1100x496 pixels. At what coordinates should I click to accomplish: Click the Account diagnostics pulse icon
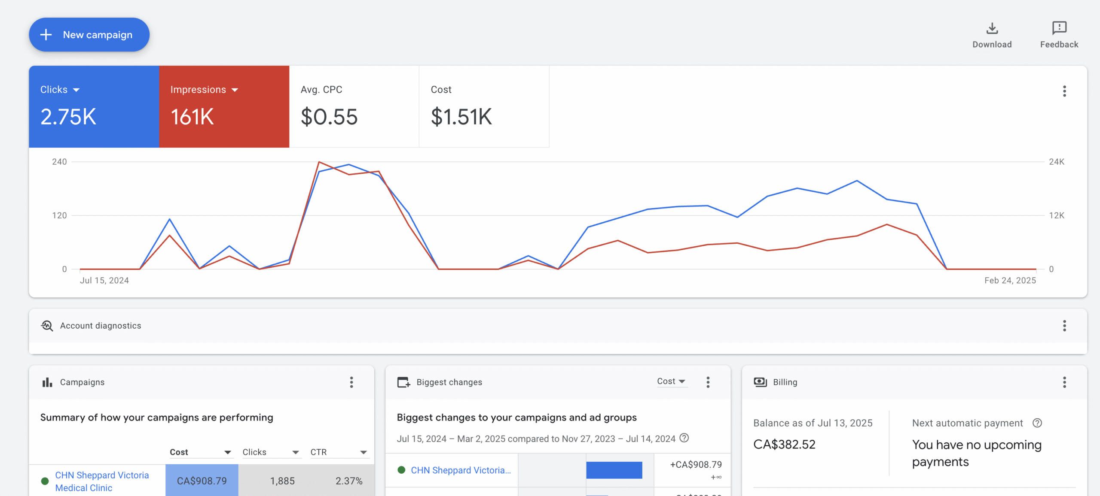tap(47, 326)
